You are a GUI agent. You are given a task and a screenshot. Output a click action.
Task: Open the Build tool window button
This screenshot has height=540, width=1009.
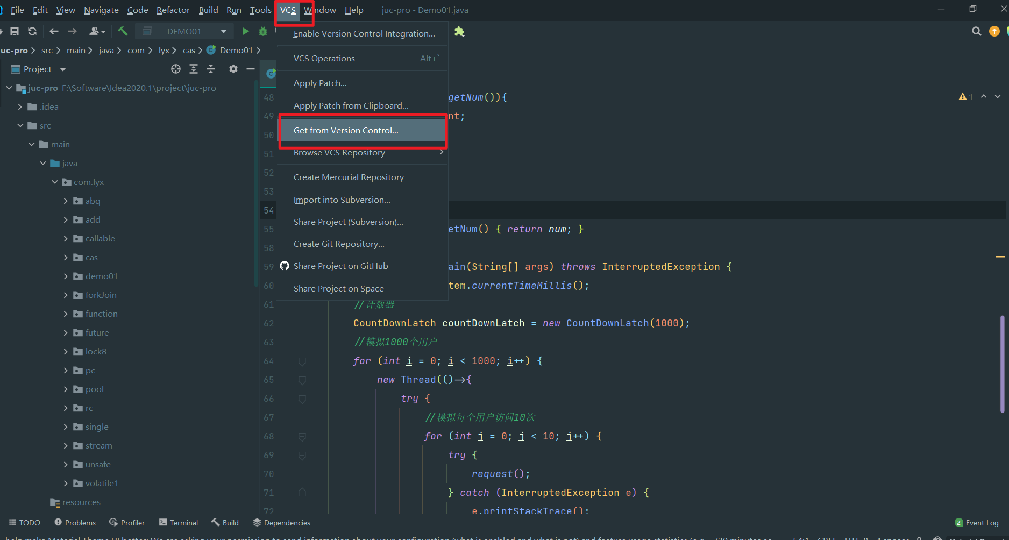point(225,523)
